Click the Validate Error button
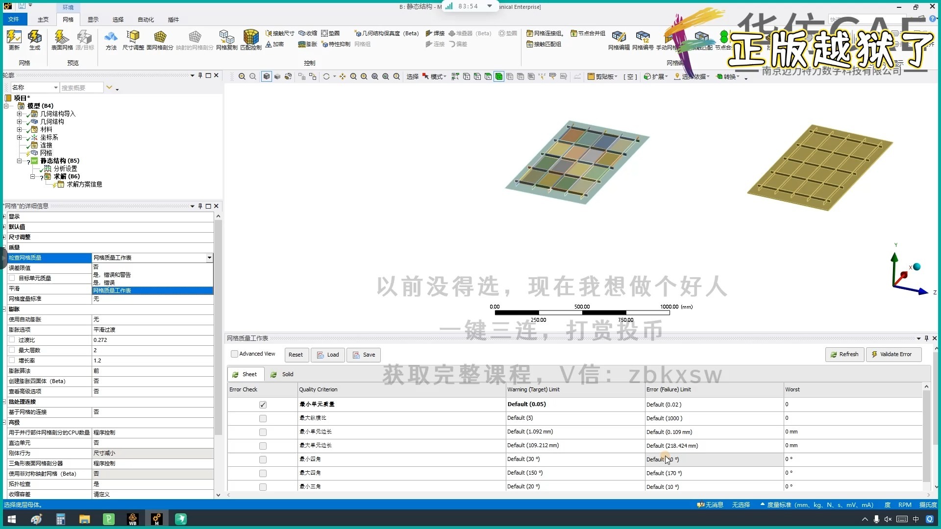The width and height of the screenshot is (941, 529). coord(893,354)
